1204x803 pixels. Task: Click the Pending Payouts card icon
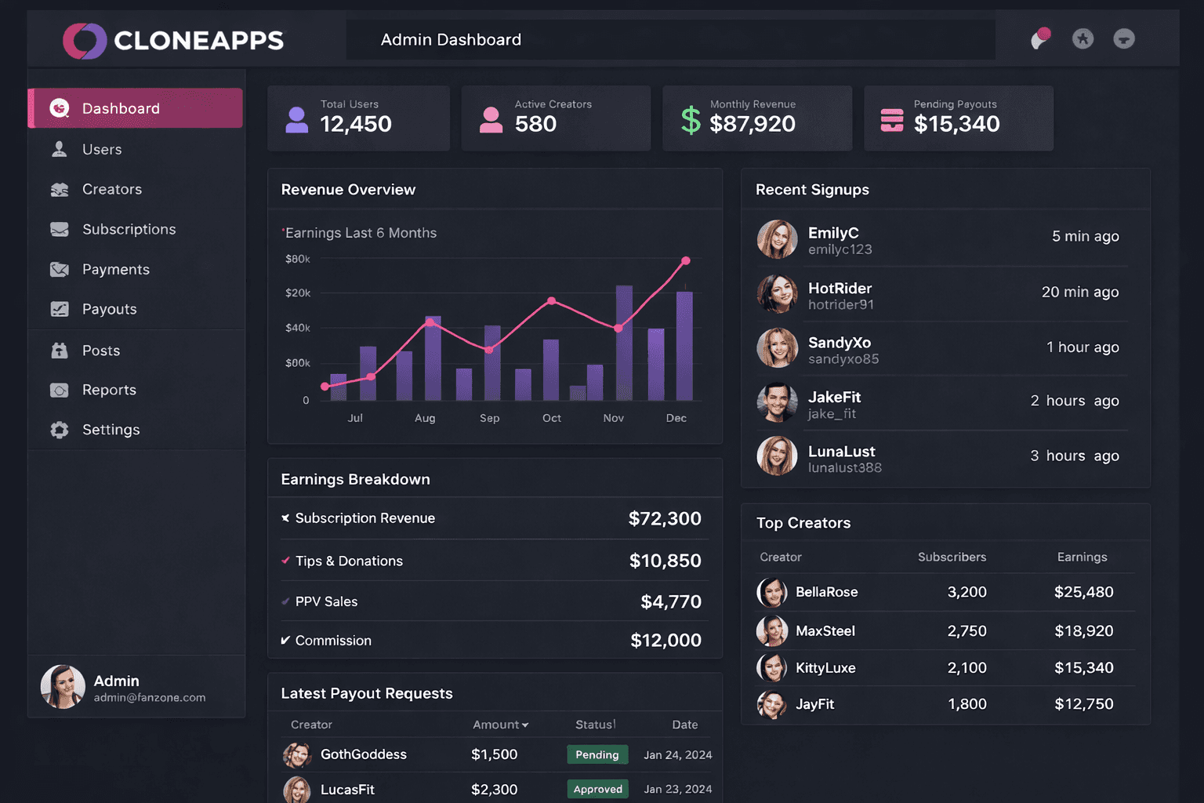coord(892,119)
